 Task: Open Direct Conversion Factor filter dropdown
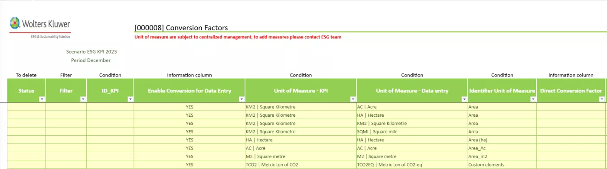pos(602,99)
